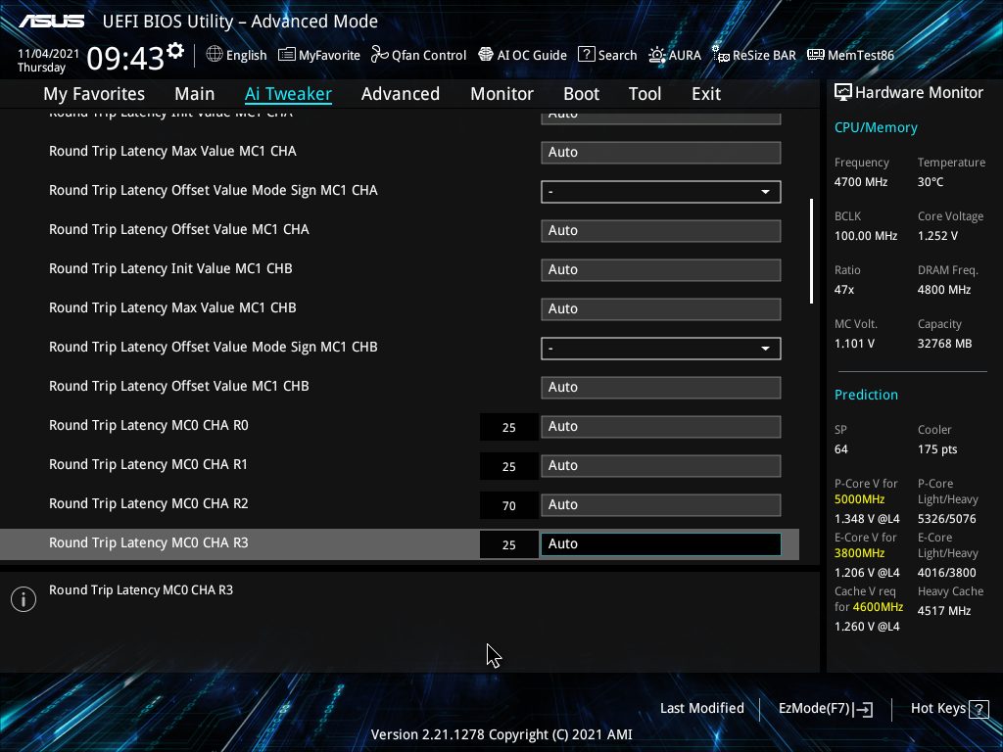Click Round Trip Latency Max Value MC1 CHB field
The width and height of the screenshot is (1003, 752).
(x=661, y=308)
